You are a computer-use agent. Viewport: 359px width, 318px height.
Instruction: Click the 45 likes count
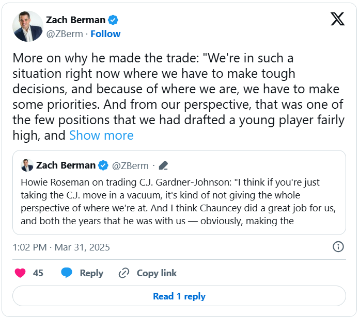coord(38,273)
